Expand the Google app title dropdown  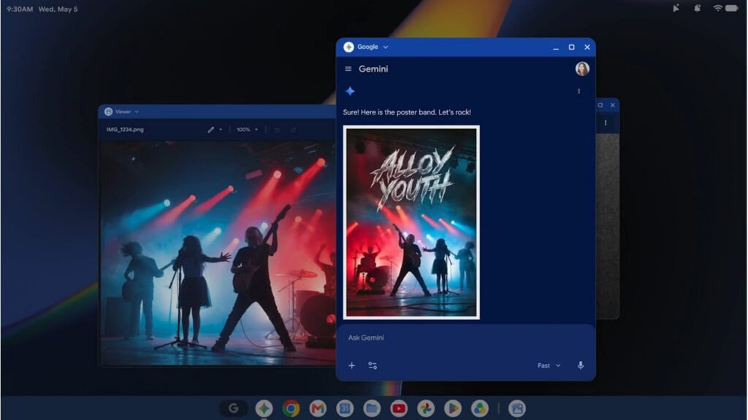[386, 47]
